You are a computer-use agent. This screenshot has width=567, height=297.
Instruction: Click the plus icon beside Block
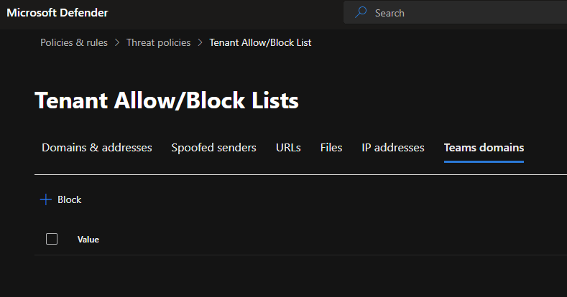click(46, 200)
